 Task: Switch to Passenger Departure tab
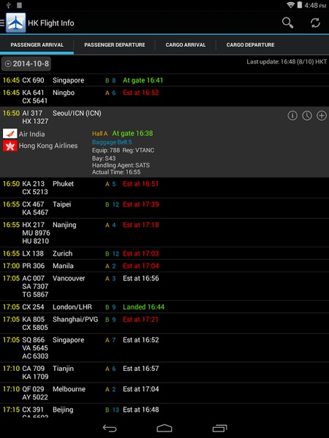pyautogui.click(x=115, y=45)
